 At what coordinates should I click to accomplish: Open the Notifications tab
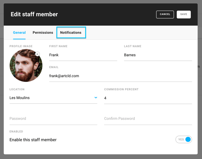pyautogui.click(x=71, y=33)
